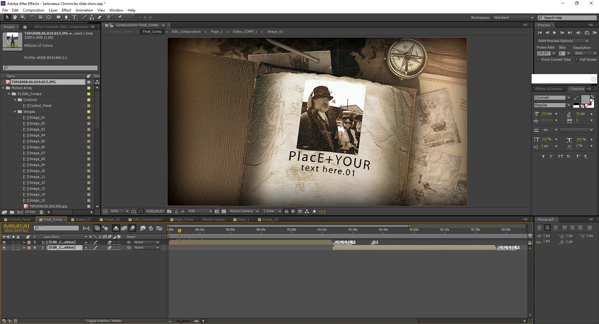Viewport: 599px width, 324px height.
Task: Click the snapshot camera icon in viewer
Action: (x=169, y=211)
